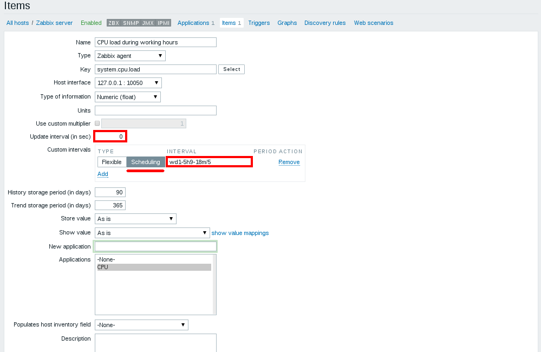The height and width of the screenshot is (352, 541).
Task: Select the Flexible interval type
Action: pos(112,162)
